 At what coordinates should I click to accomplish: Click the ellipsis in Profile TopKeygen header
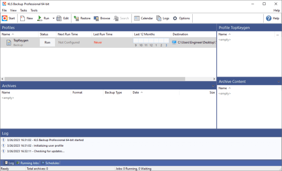277,35
